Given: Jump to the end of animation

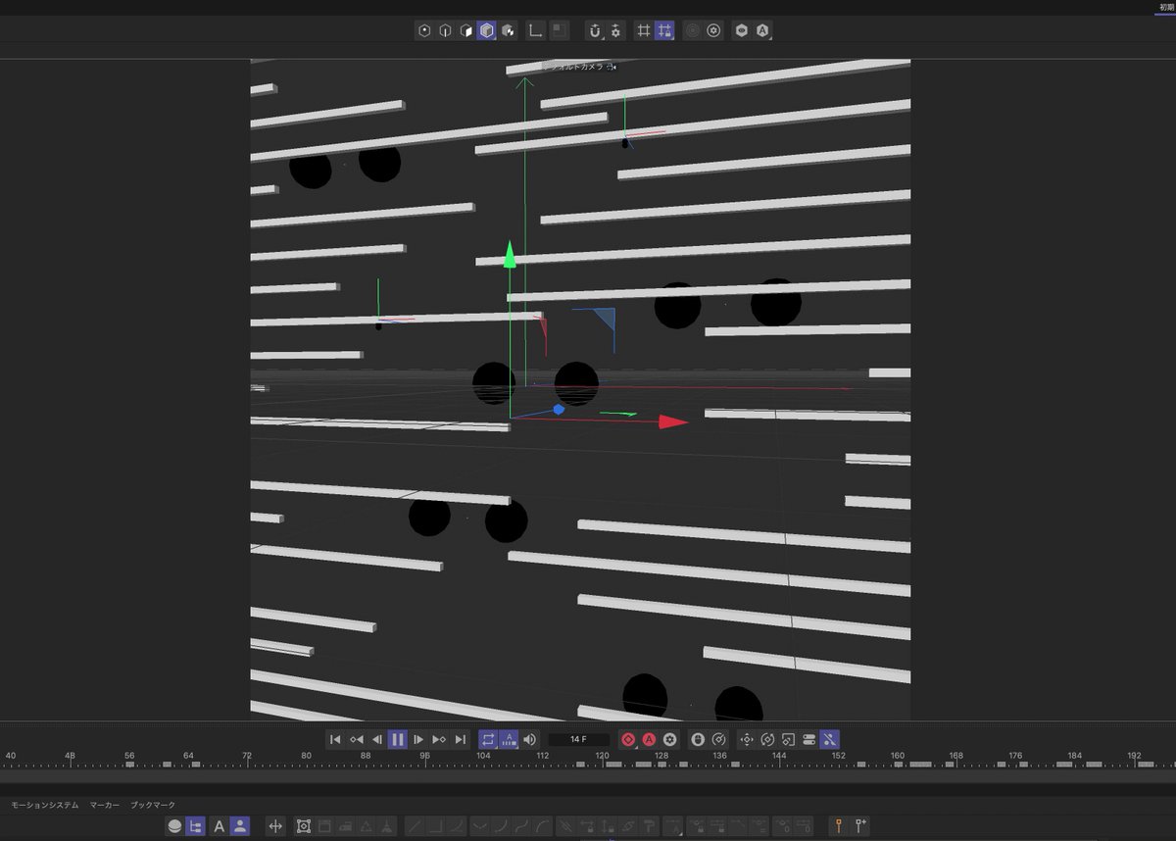Looking at the screenshot, I should [x=461, y=739].
